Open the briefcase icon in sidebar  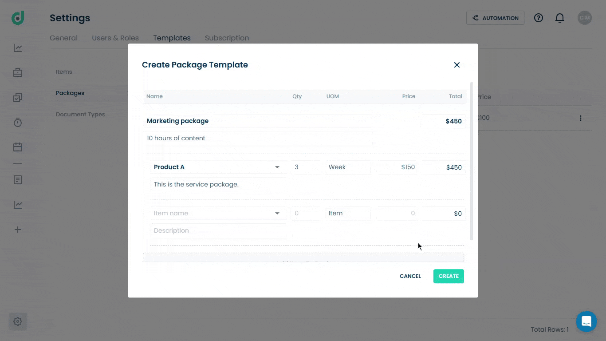(x=18, y=72)
